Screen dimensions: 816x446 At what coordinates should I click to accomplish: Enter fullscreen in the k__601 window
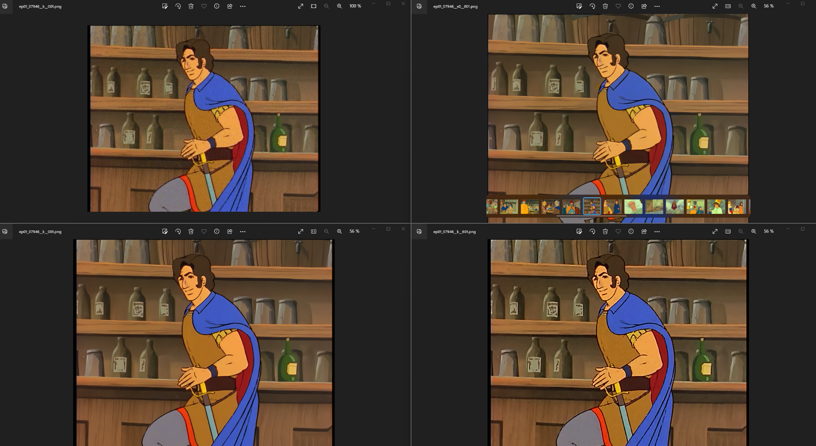coord(715,232)
